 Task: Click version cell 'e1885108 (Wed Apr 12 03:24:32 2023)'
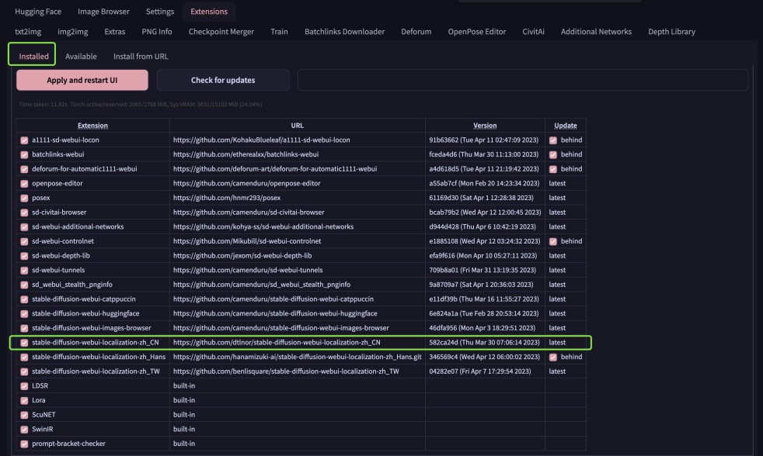pos(484,241)
